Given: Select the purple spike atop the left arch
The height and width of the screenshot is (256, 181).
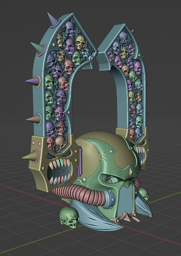Looking at the screenshot, I should pos(54,21).
